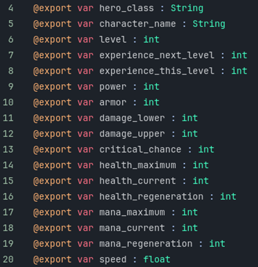
Task: Click mana_maximum identifier
Action: [132, 212]
